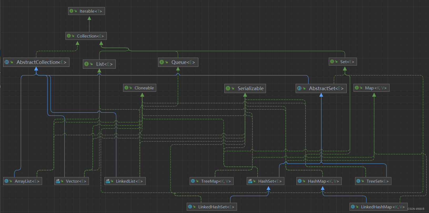Click the LinkedHashMap<K, V> label
This screenshot has width=429, height=213.
(x=383, y=207)
